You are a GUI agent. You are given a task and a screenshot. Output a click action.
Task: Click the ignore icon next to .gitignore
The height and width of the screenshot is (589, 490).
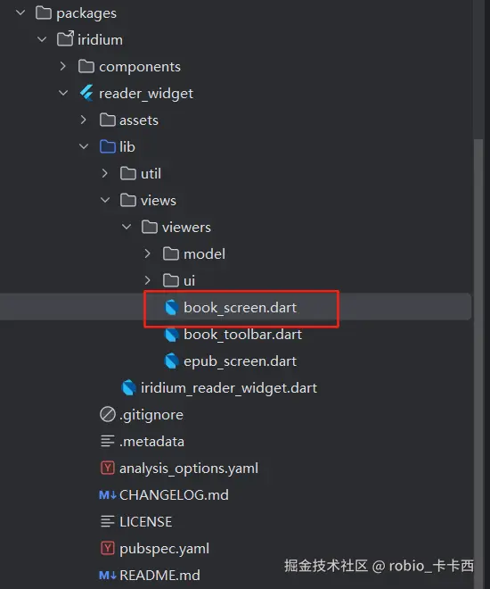pyautogui.click(x=108, y=415)
